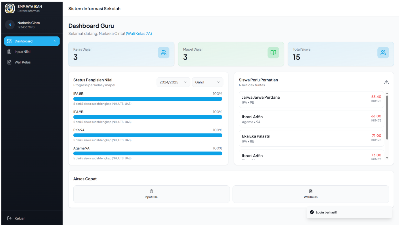Viewport: 401px width, 227px height.
Task: Click the Akses Cepat heading
Action: tap(85, 179)
